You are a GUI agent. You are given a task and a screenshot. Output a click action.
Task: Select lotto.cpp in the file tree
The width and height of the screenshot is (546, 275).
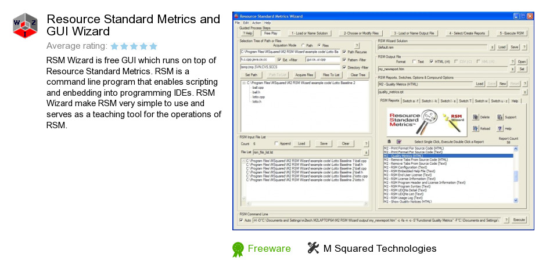pos(258,97)
